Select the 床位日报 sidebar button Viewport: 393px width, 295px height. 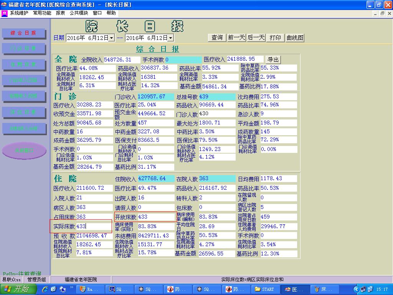coord(23,112)
